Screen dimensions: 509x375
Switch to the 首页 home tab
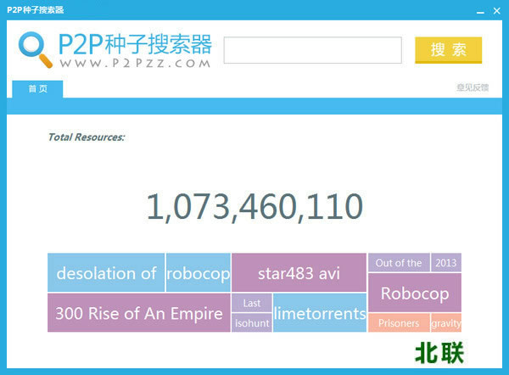point(37,88)
